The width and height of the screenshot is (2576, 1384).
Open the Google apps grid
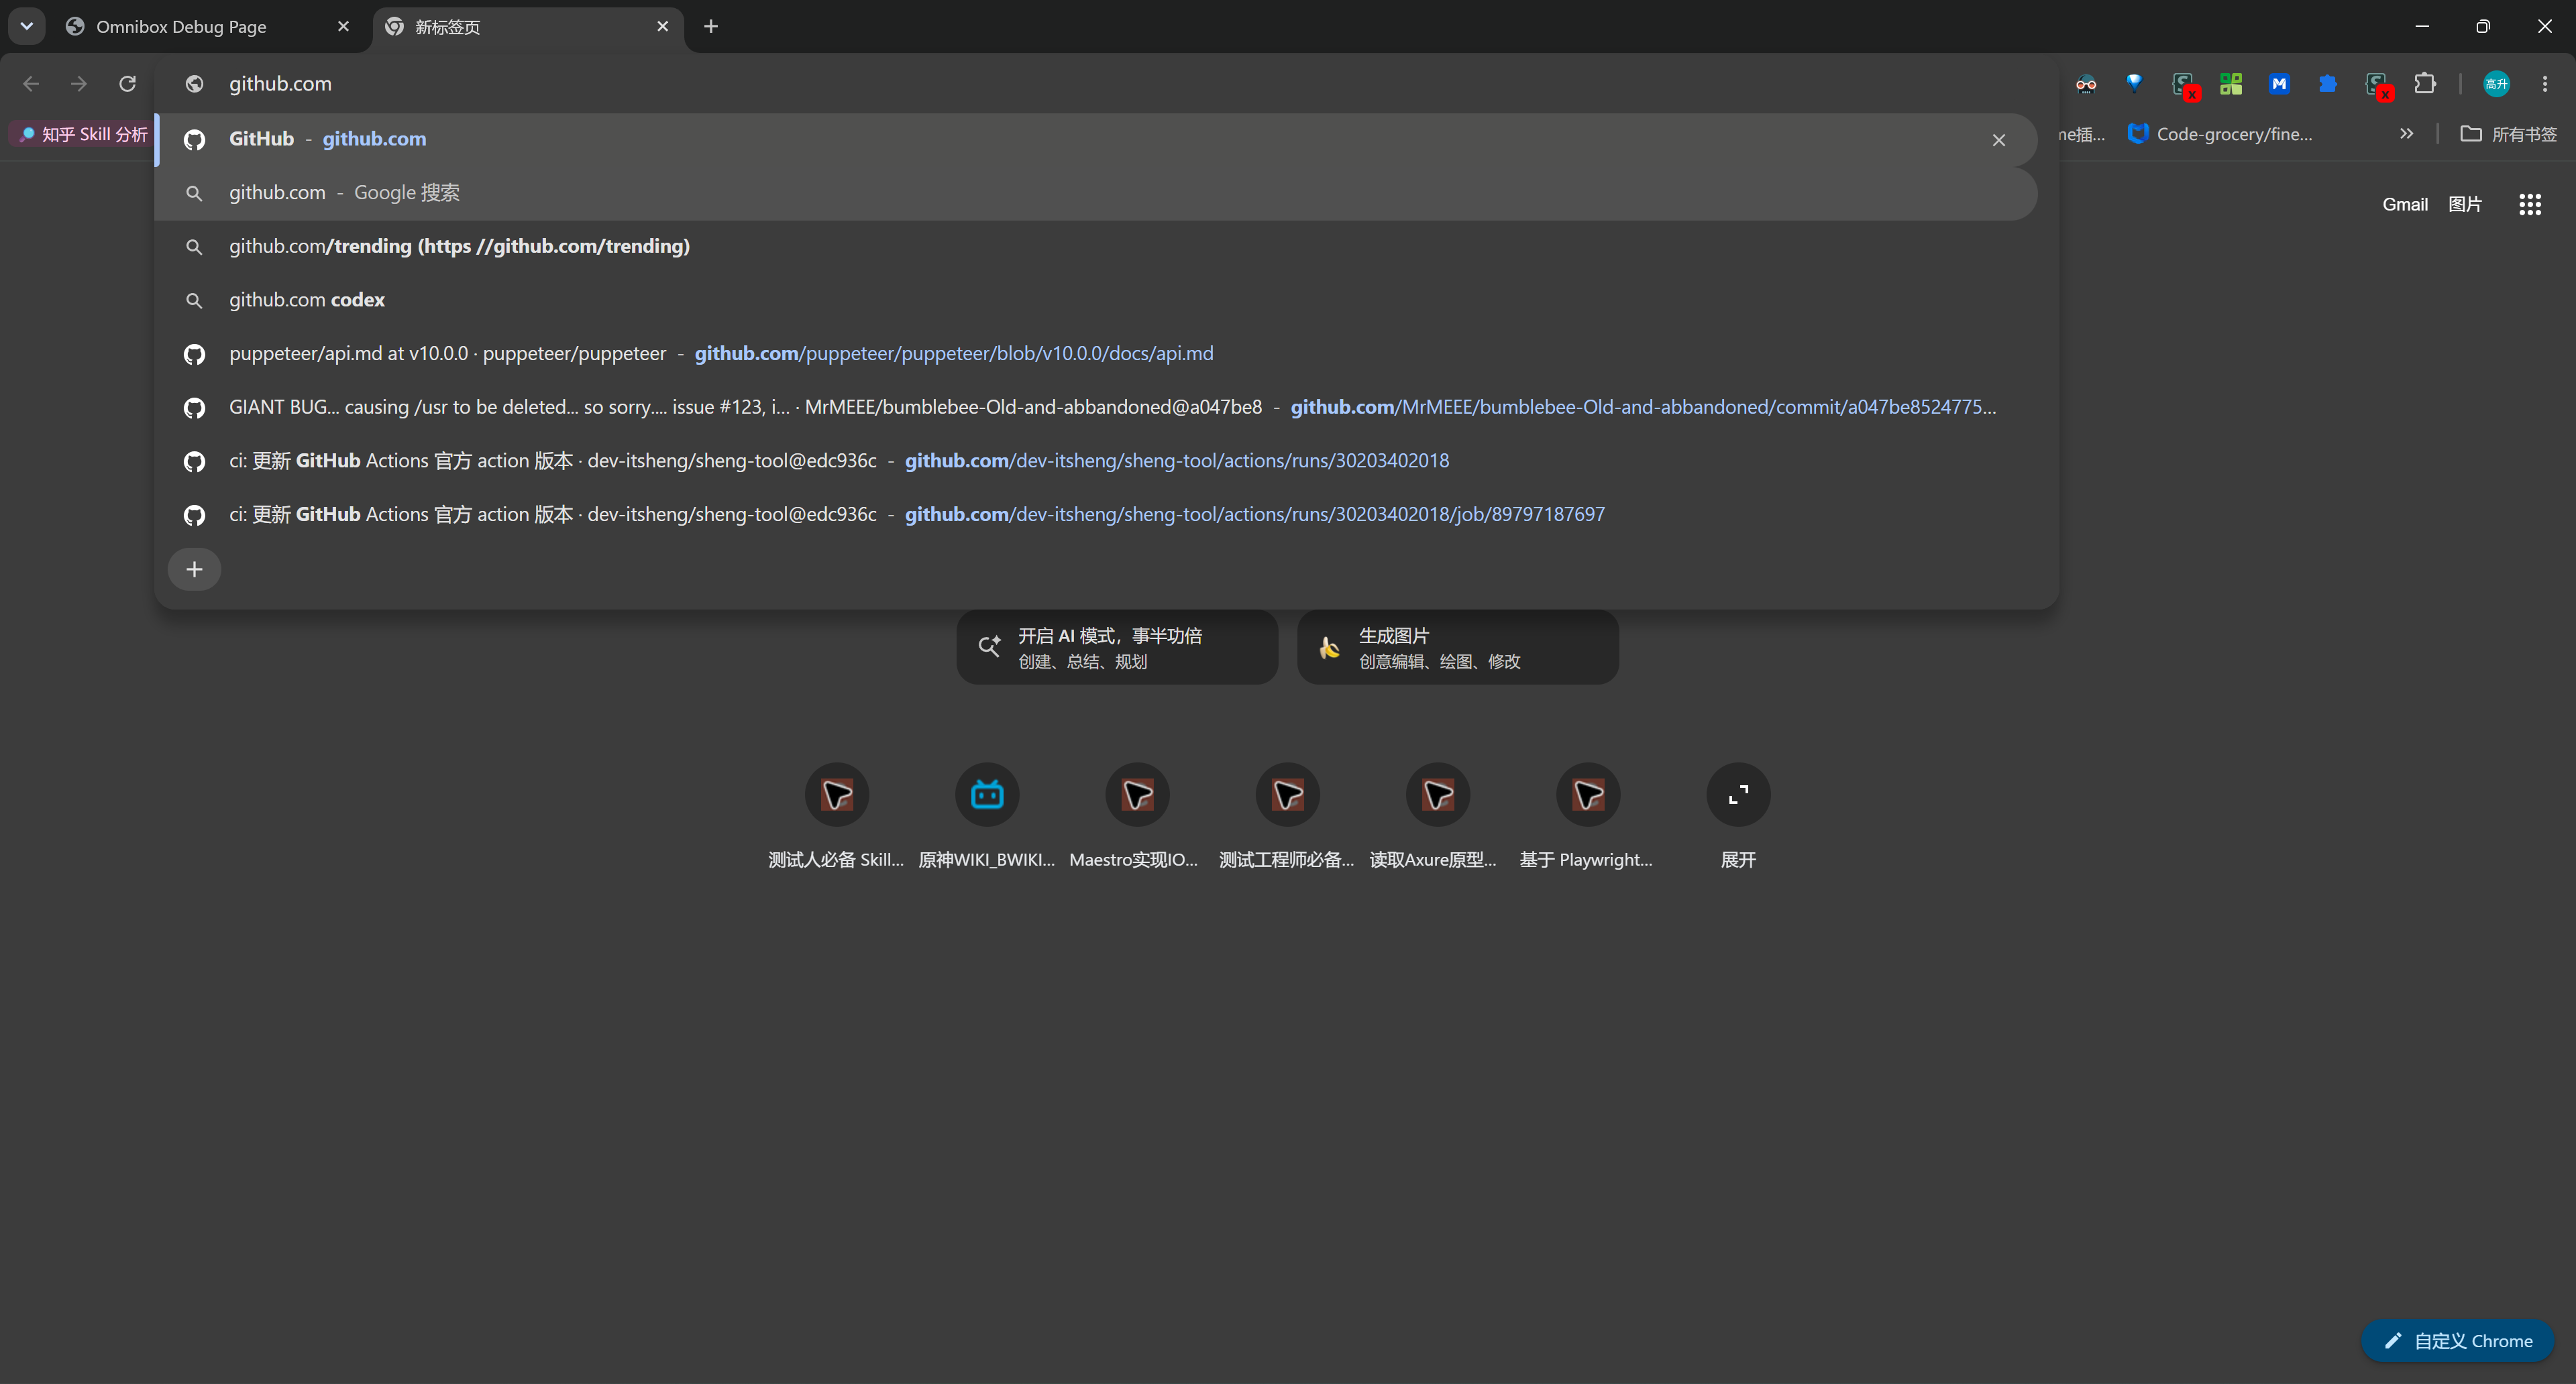tap(2530, 205)
